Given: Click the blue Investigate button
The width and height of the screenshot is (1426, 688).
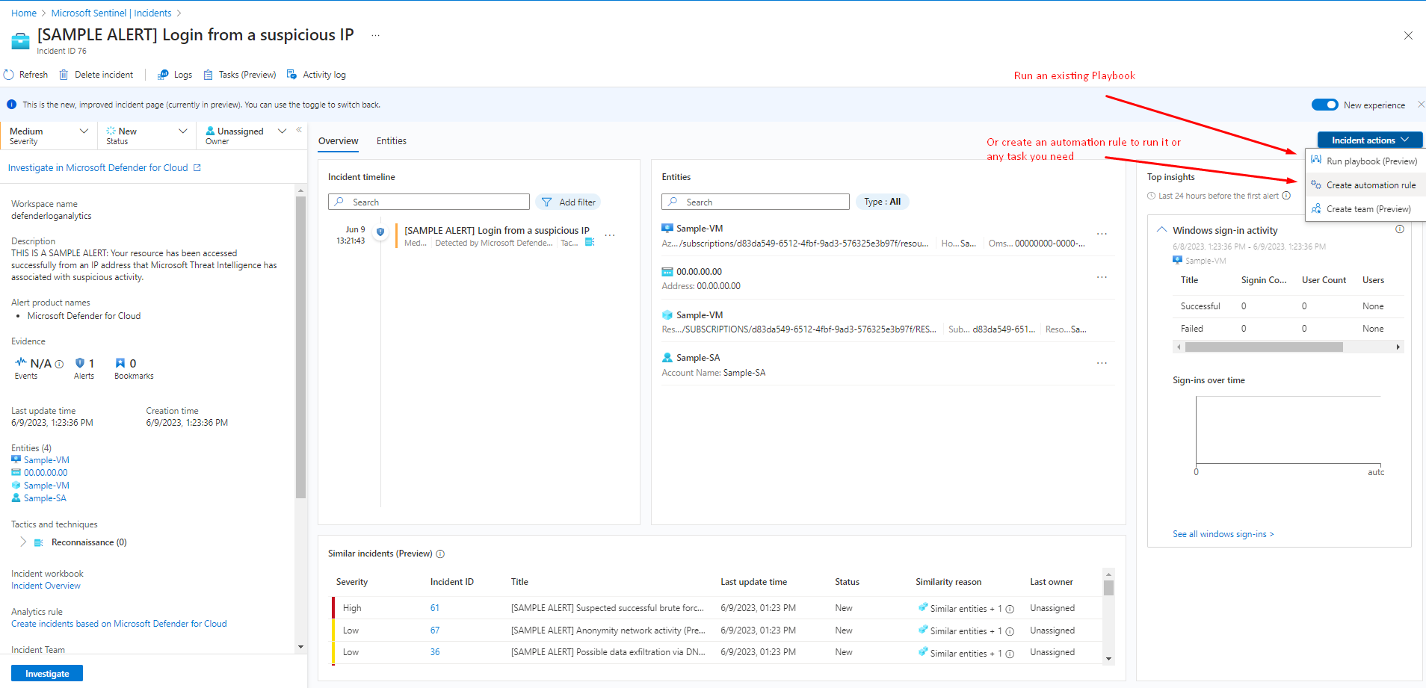Looking at the screenshot, I should point(47,674).
